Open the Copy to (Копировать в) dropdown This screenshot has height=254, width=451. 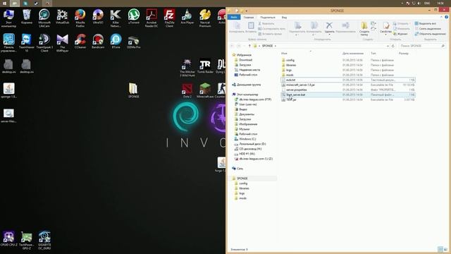tap(314, 29)
